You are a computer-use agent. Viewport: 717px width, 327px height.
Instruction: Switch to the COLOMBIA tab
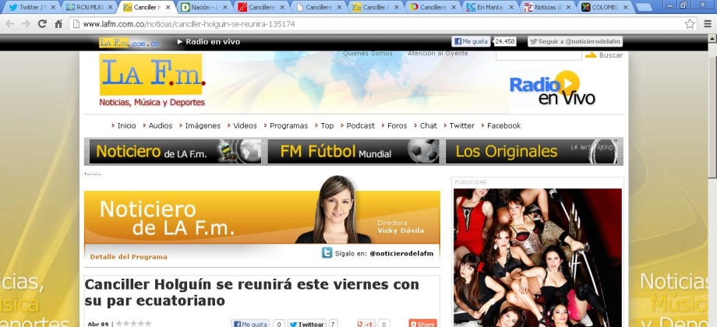pos(603,7)
